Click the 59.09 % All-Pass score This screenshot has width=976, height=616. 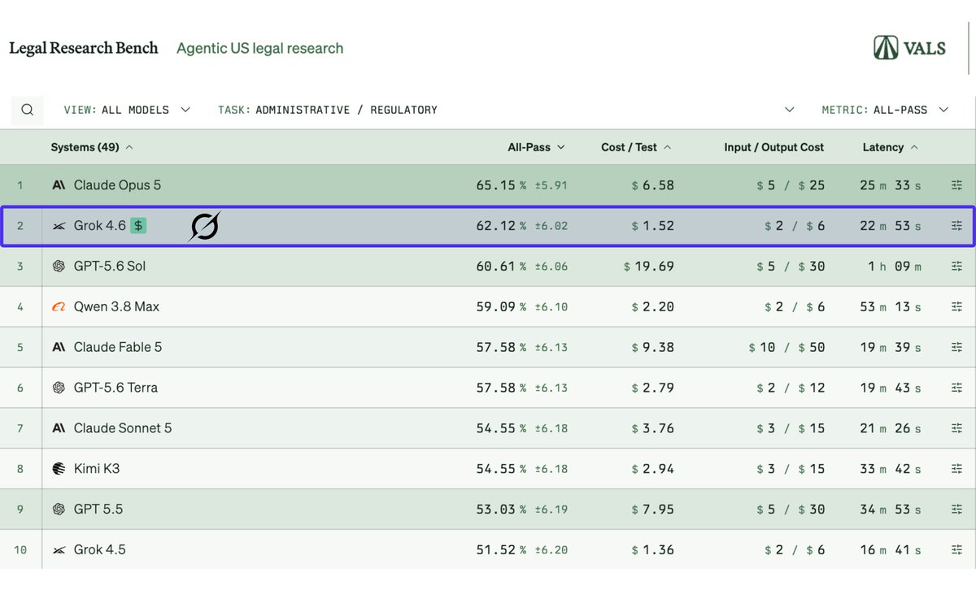501,307
